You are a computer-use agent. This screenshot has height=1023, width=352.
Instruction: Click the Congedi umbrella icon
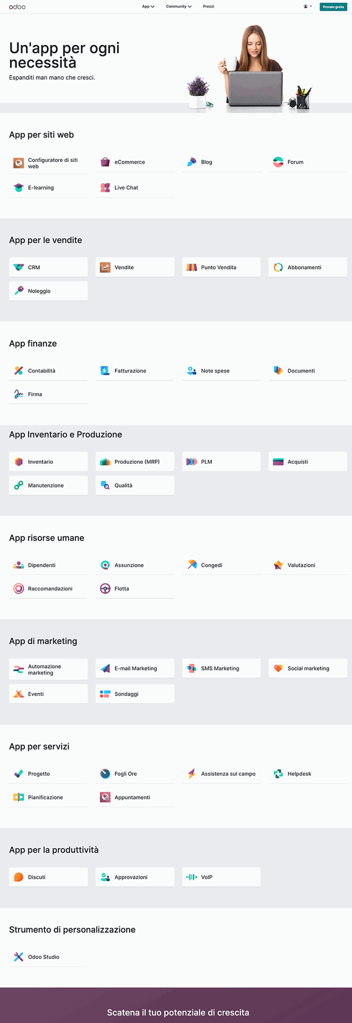click(191, 565)
